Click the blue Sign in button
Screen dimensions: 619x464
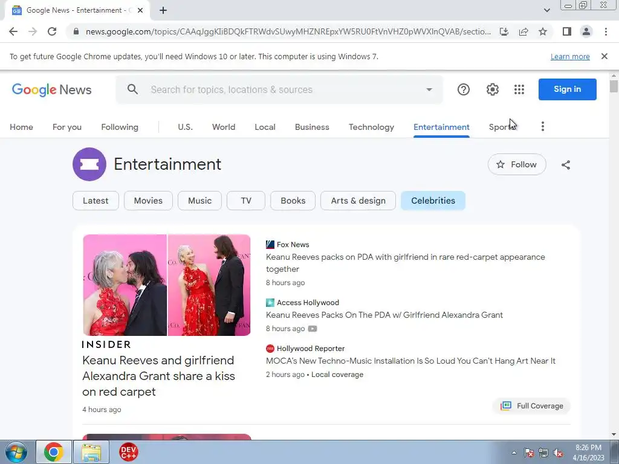click(x=567, y=89)
